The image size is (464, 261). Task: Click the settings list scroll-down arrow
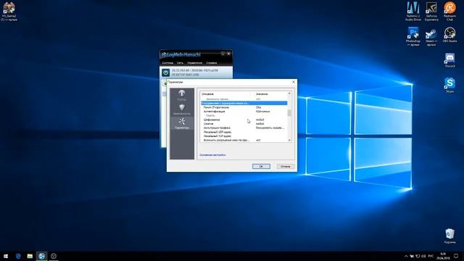coord(289,140)
